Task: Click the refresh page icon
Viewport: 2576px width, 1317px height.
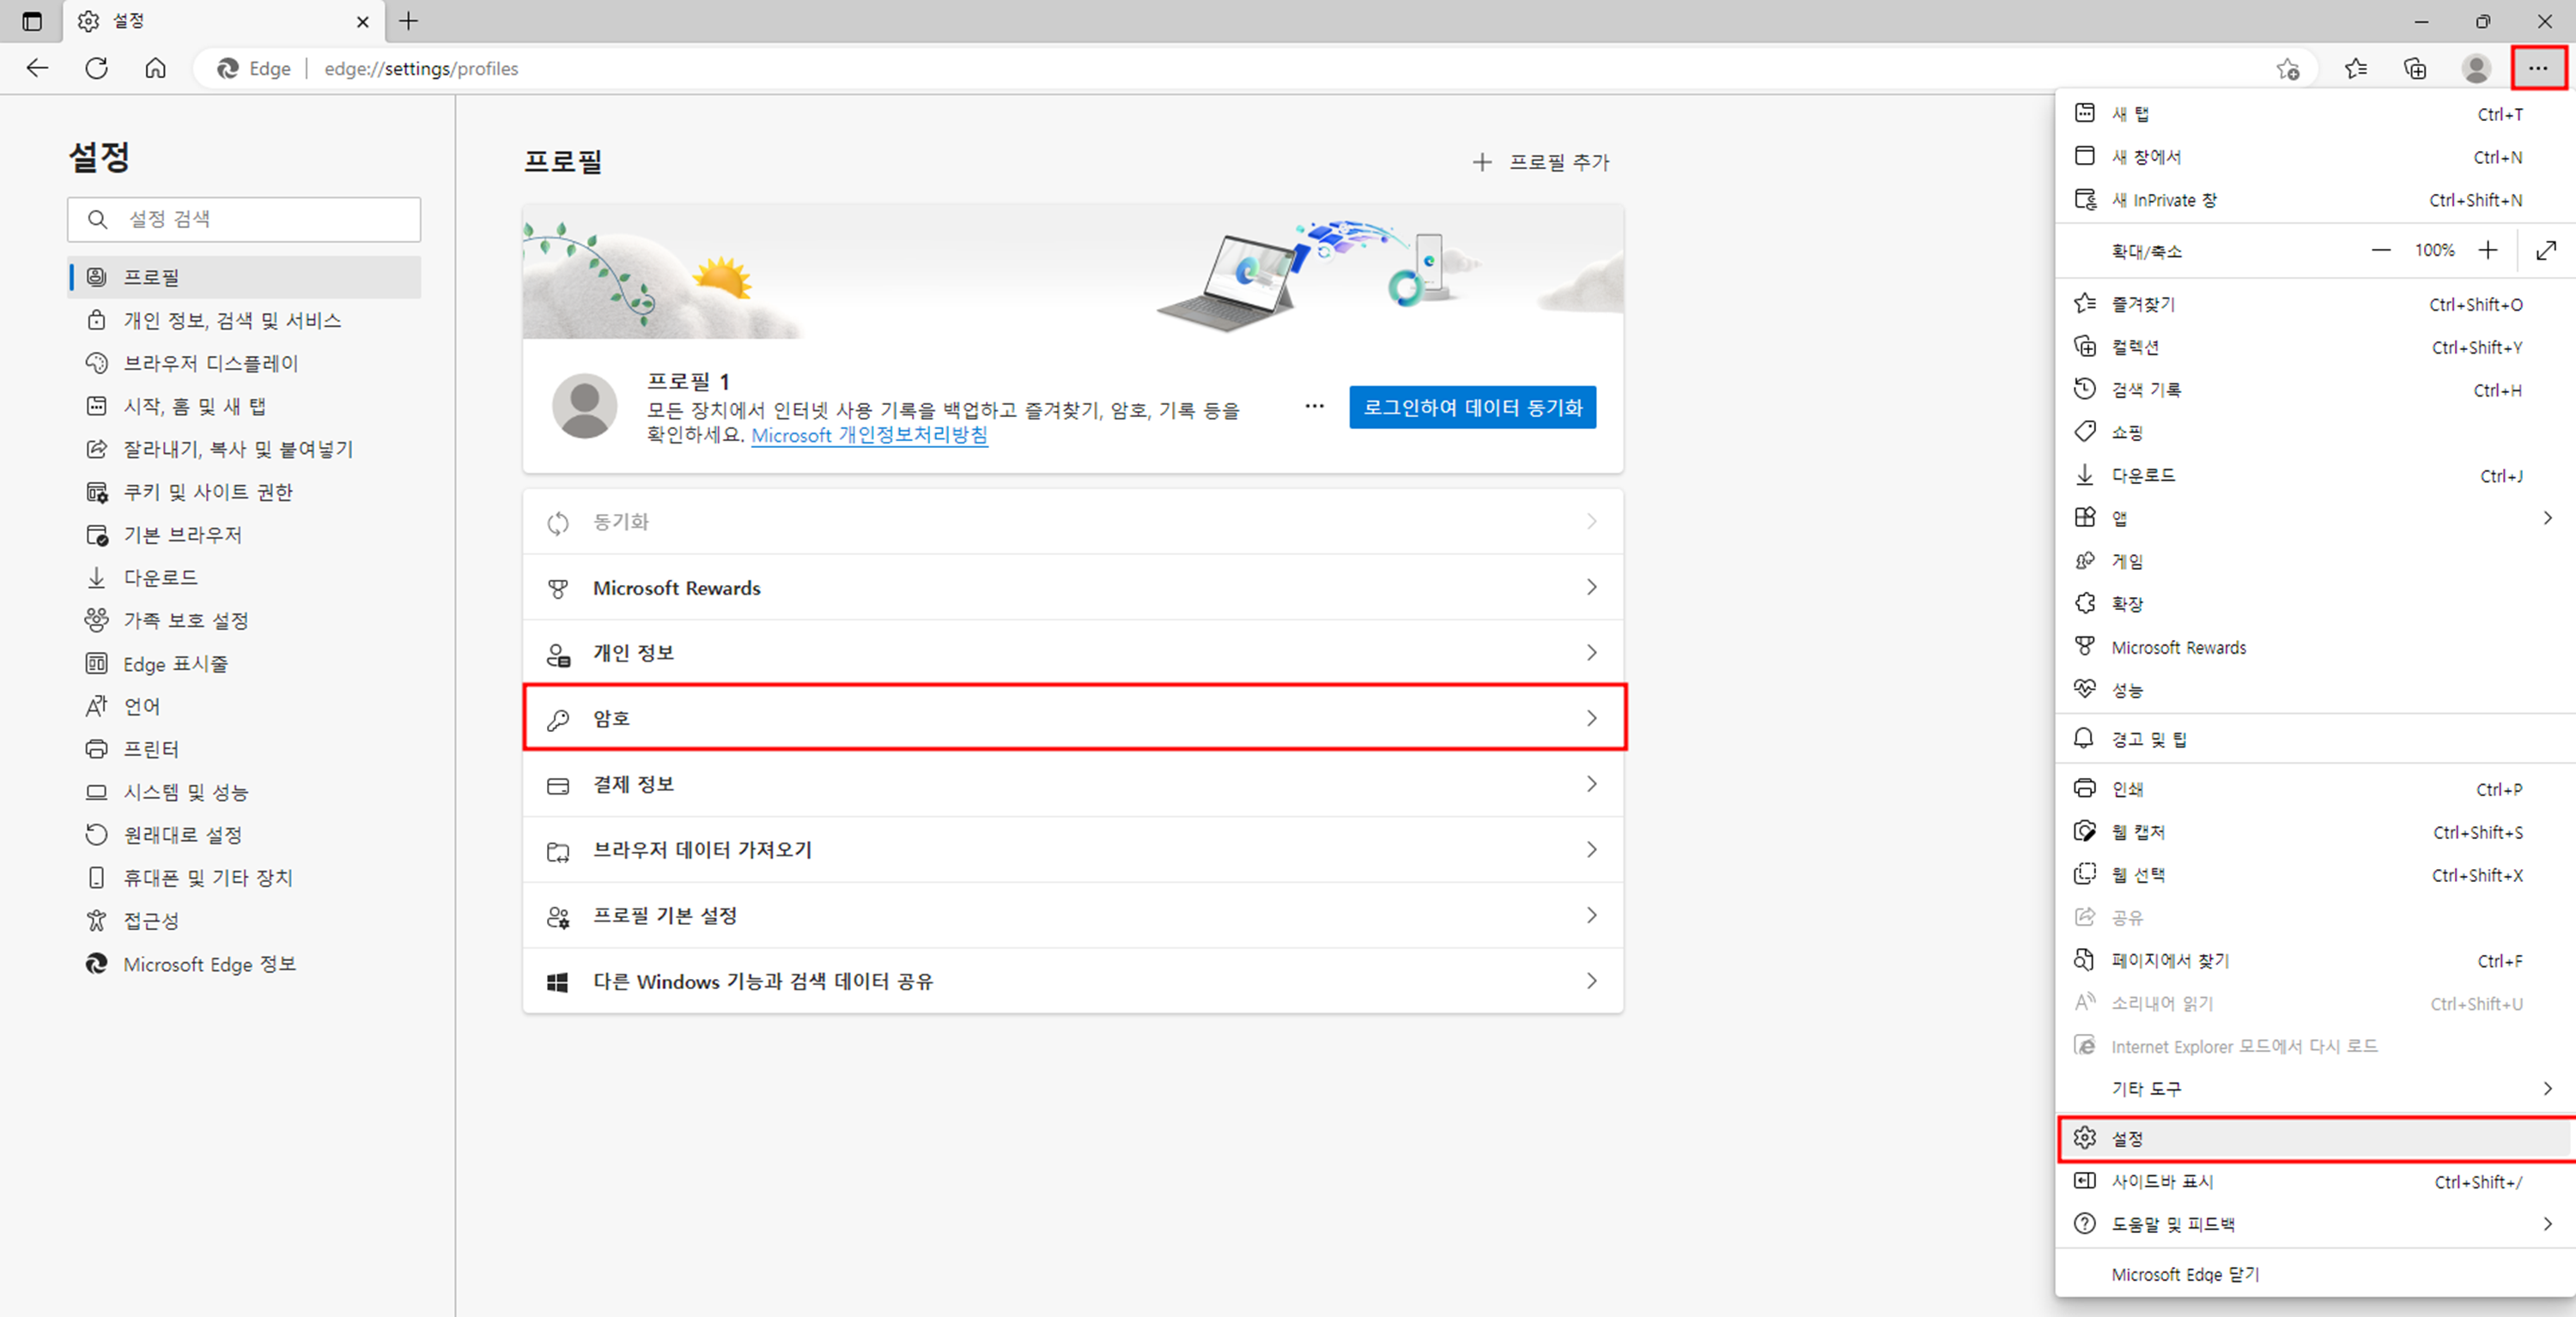Action: 96,68
